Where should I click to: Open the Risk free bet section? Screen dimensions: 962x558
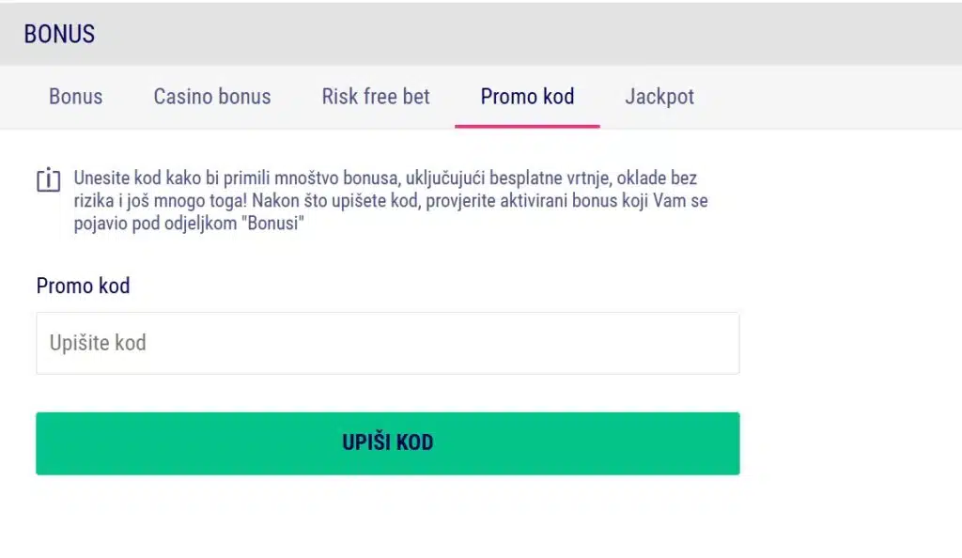tap(375, 97)
